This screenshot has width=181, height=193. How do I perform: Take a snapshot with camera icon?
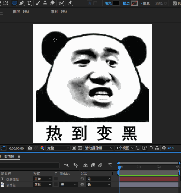[30, 148]
